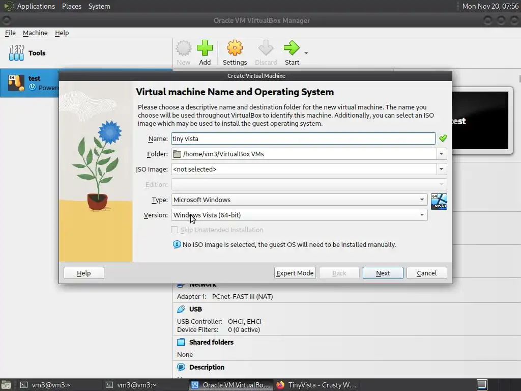
Task: Select the test VM icon in list
Action: tap(16, 83)
